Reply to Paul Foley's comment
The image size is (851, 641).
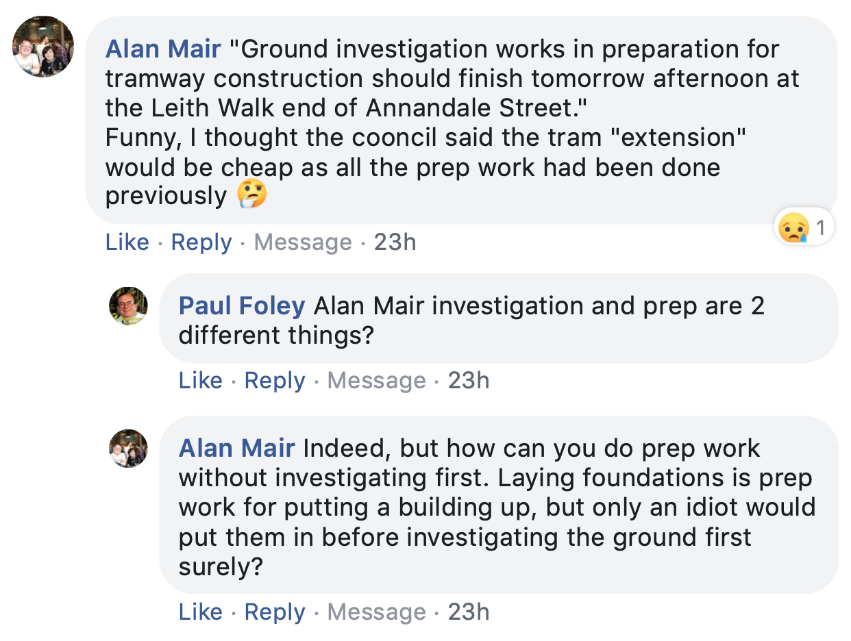coord(275,381)
